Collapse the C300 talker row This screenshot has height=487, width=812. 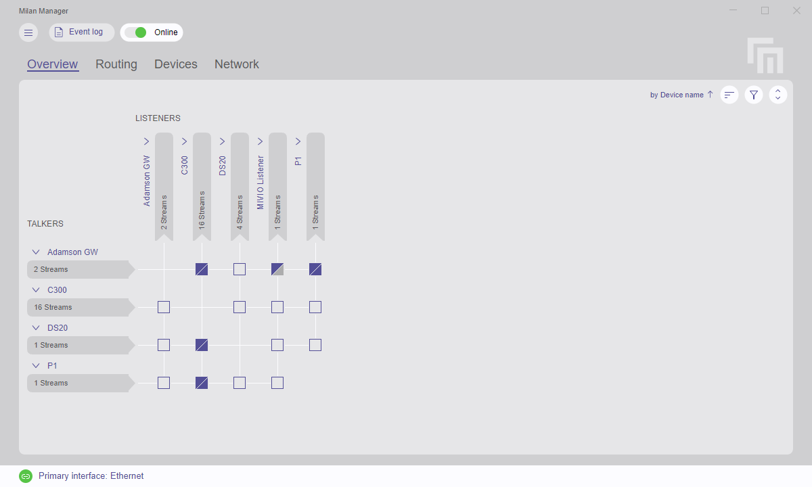(x=36, y=289)
